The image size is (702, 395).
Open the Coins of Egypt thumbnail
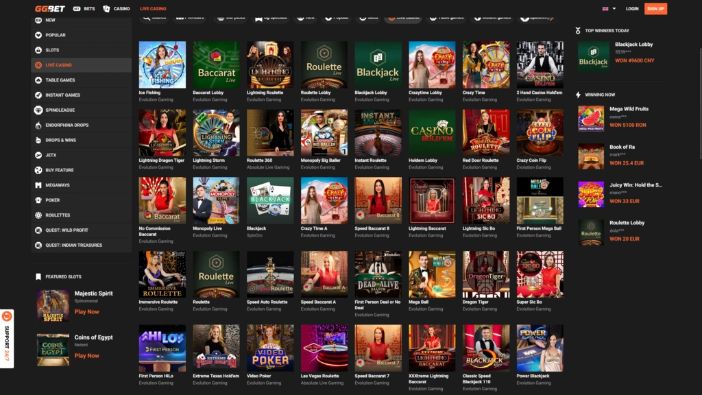[x=53, y=350]
